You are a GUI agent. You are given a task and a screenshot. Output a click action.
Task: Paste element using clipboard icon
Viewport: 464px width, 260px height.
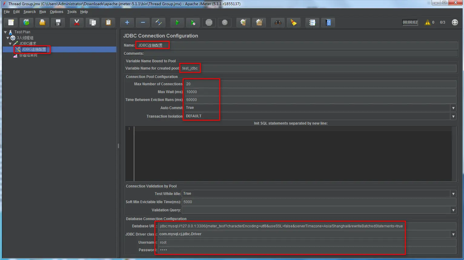click(108, 22)
